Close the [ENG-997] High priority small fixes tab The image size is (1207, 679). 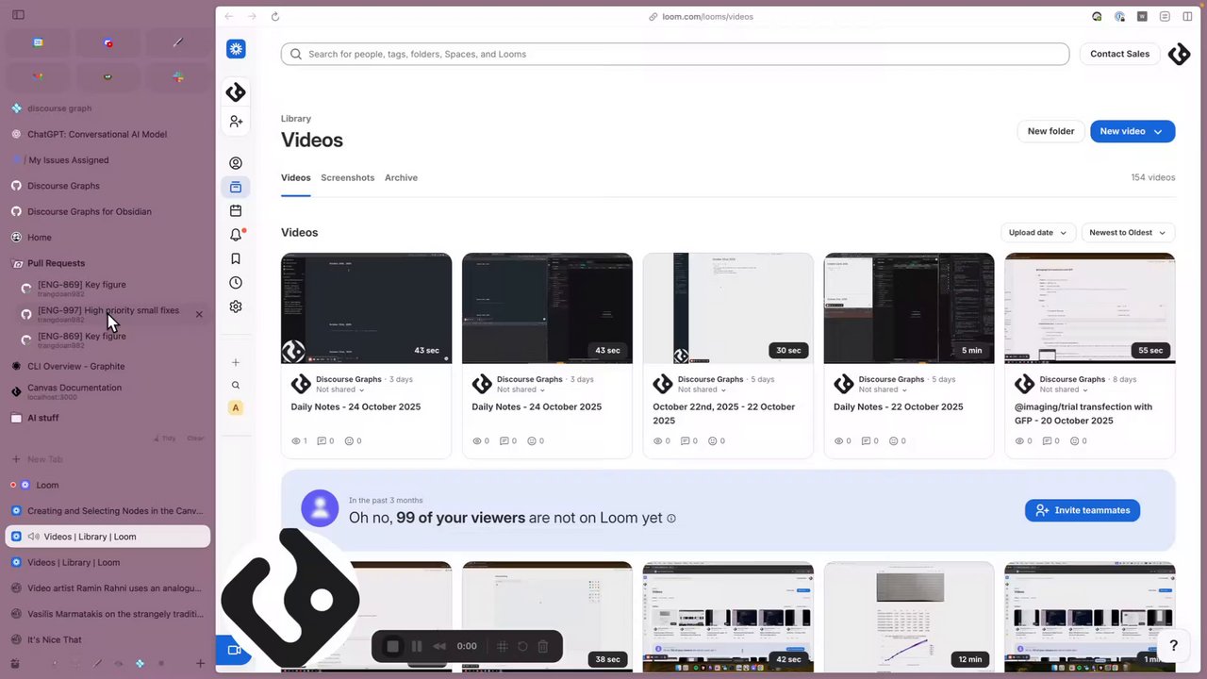coord(199,314)
